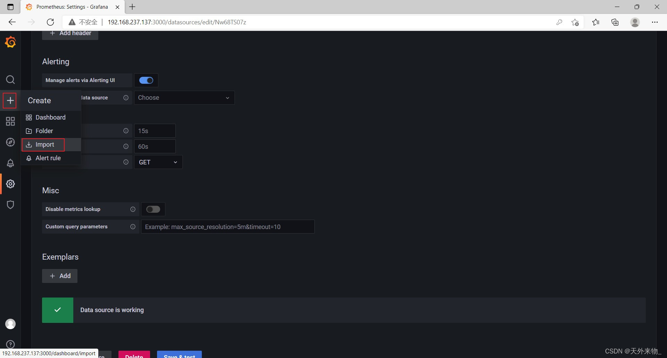Click the info icon next to the 15s field

pyautogui.click(x=126, y=131)
